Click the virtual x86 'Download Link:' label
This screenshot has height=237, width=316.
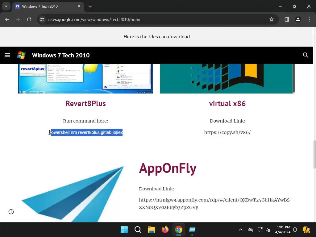(227, 121)
